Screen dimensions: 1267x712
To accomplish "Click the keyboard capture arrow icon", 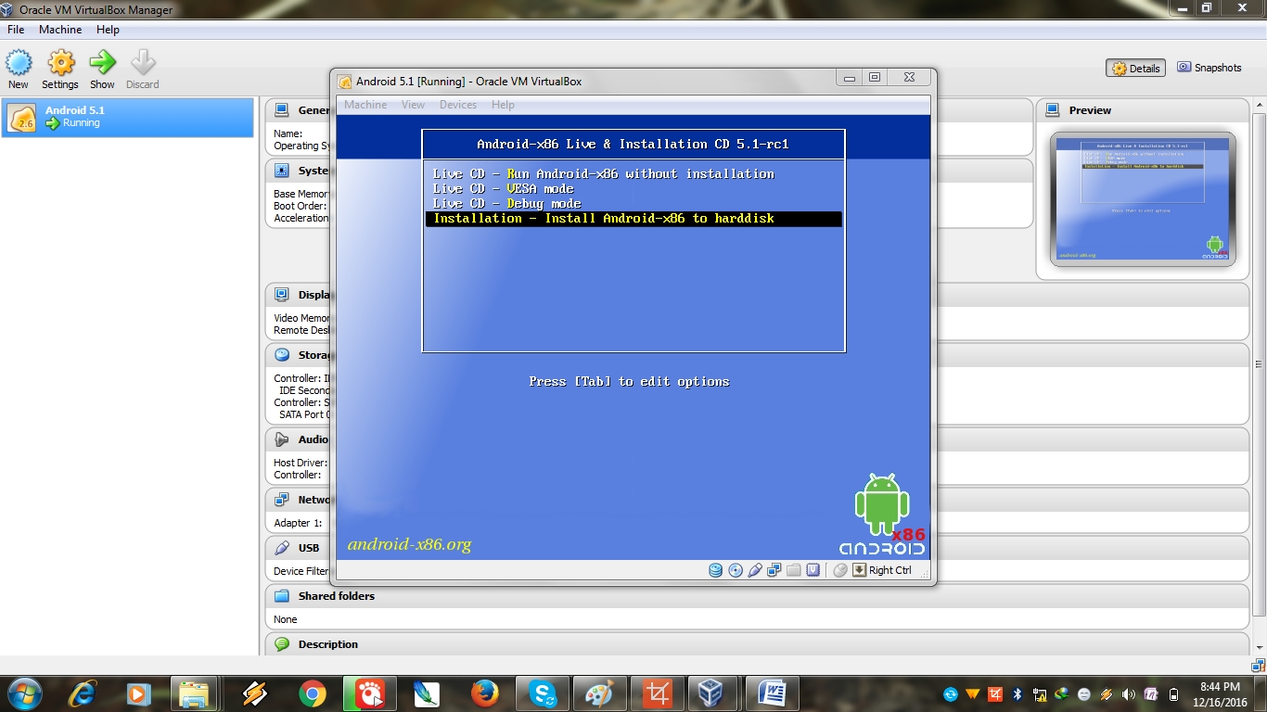I will [859, 570].
